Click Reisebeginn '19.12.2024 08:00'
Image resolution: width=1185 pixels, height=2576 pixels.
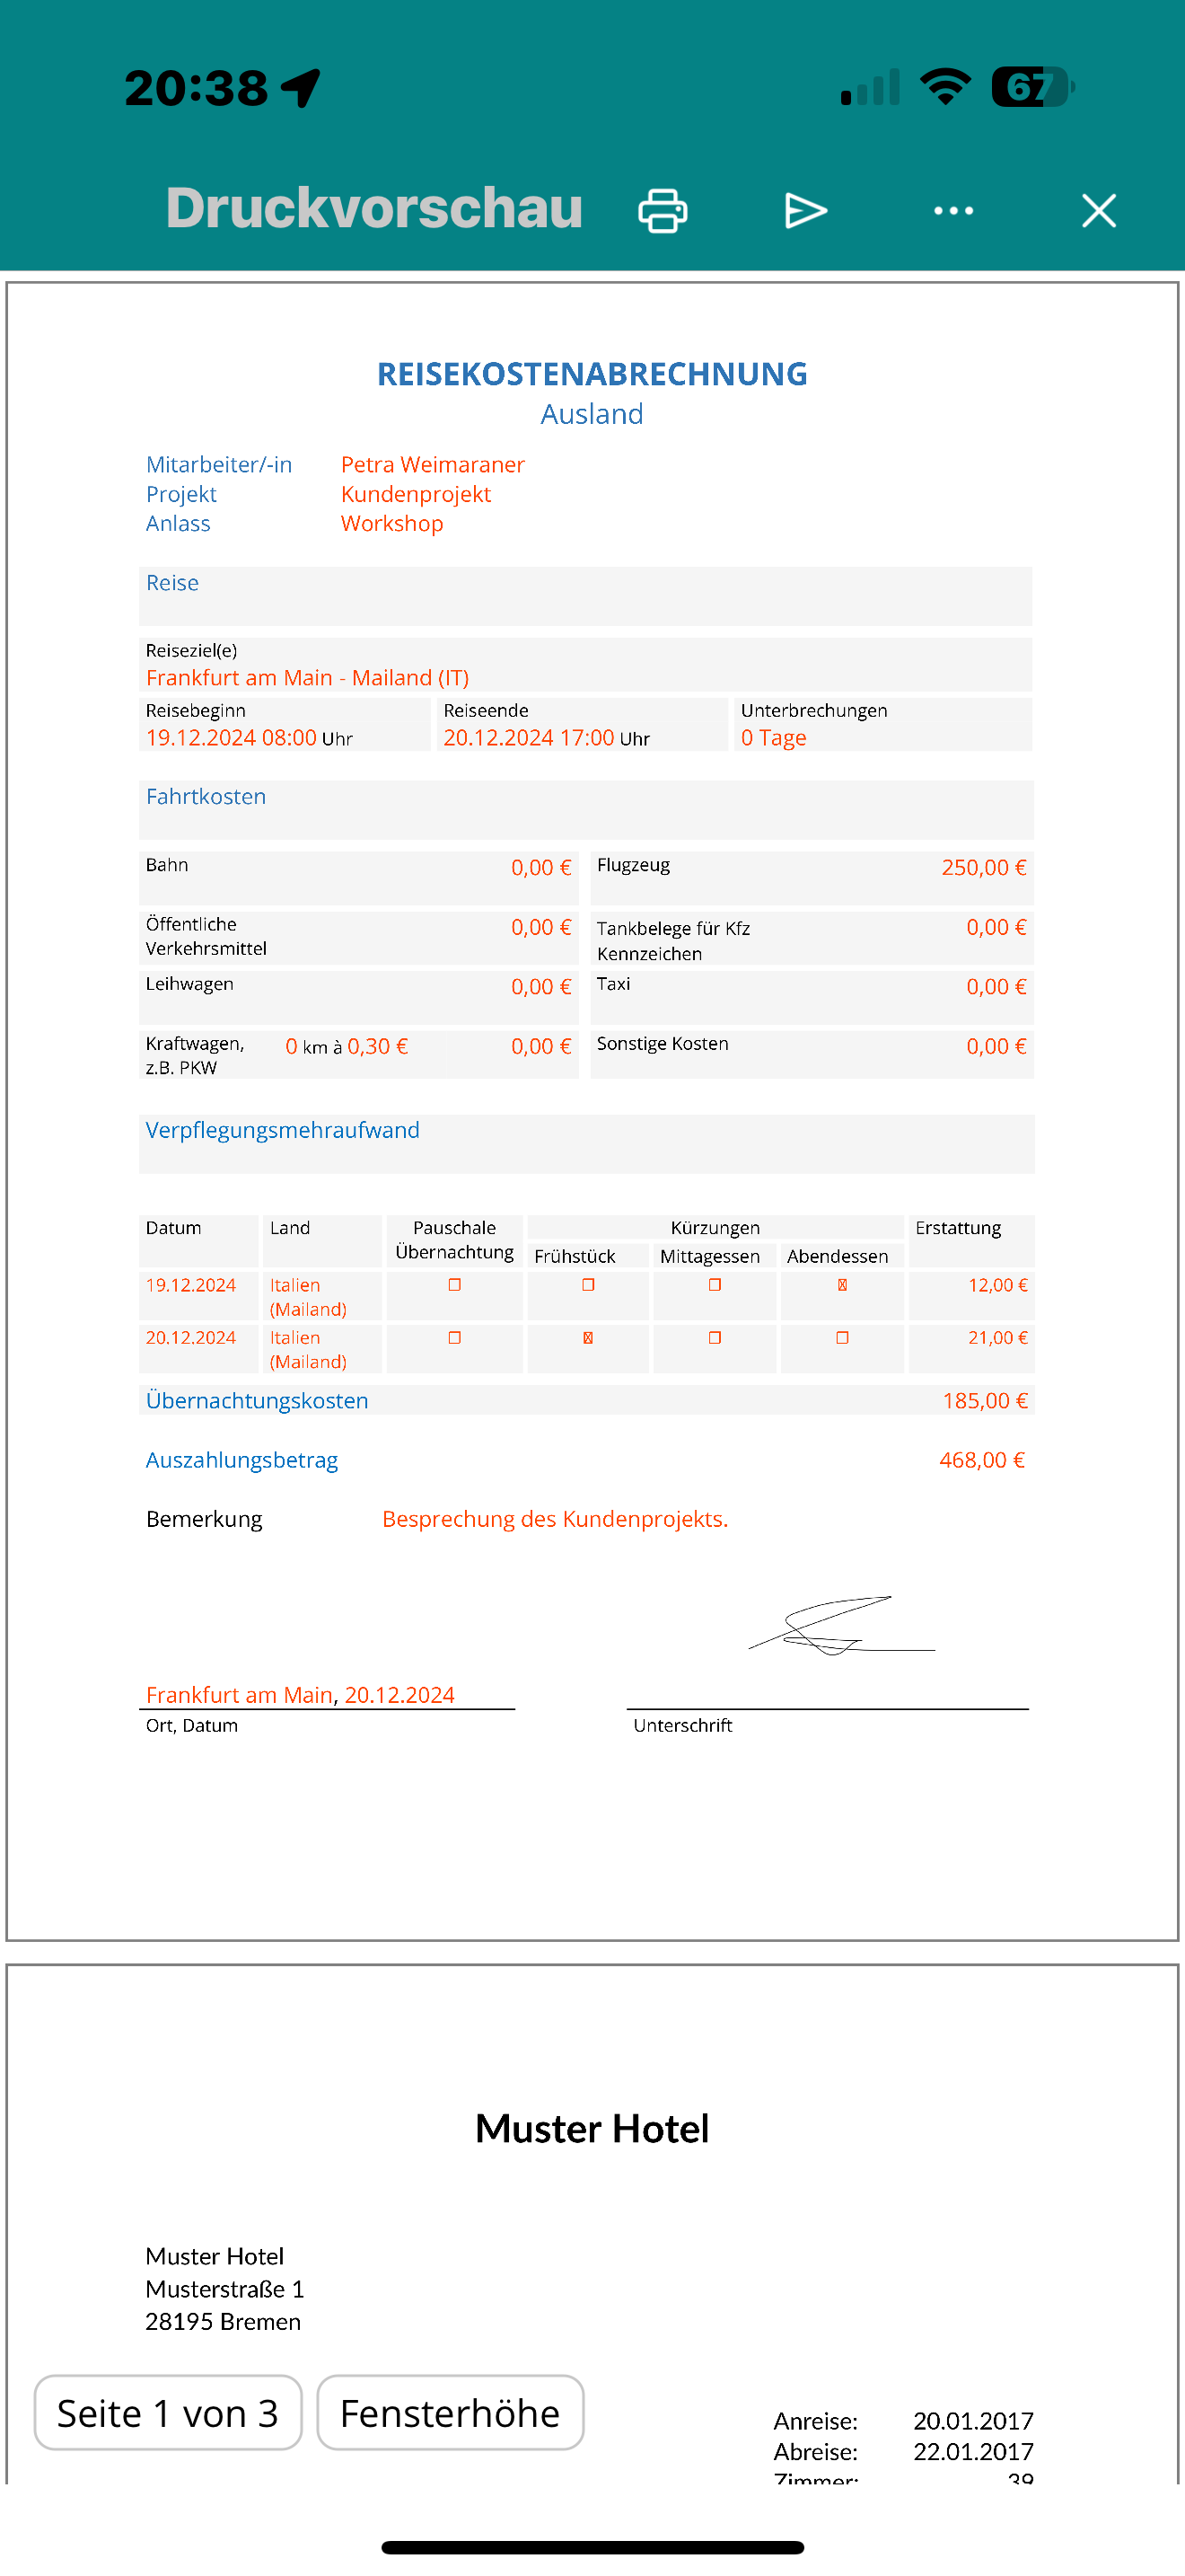[x=231, y=737]
